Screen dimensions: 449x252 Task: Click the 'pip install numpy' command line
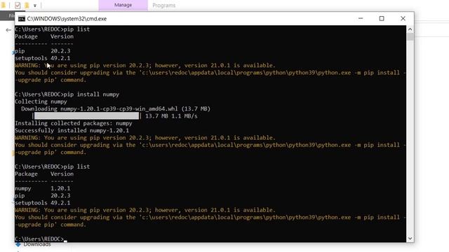pos(67,94)
